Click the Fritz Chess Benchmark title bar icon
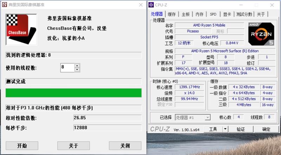Screen dimensions: 281x155 pos(4,5)
